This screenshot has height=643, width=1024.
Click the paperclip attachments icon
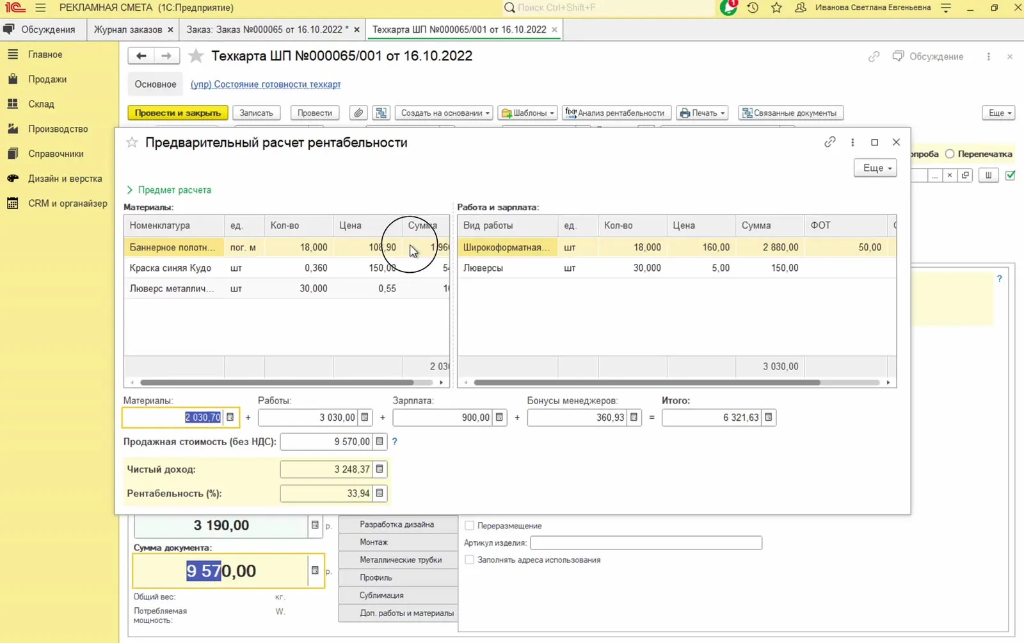click(x=358, y=113)
